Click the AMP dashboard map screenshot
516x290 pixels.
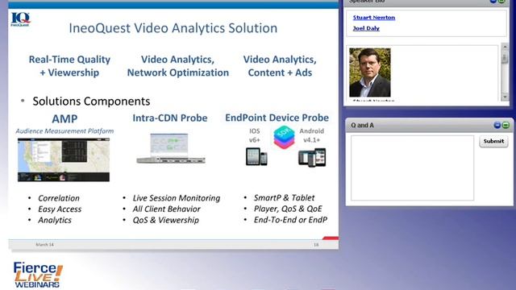coord(64,159)
